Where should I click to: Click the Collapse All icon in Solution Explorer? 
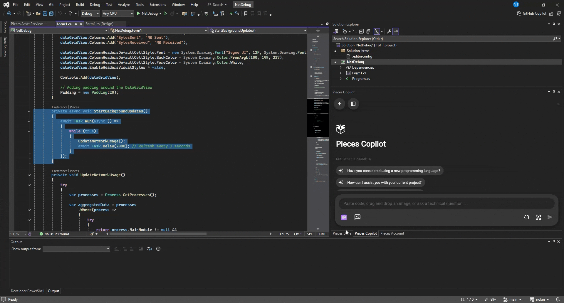coord(361,31)
